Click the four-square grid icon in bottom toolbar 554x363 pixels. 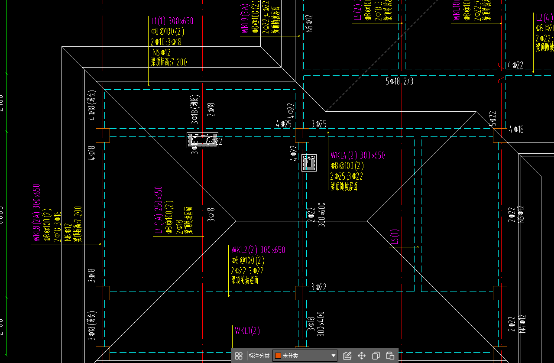click(x=239, y=356)
